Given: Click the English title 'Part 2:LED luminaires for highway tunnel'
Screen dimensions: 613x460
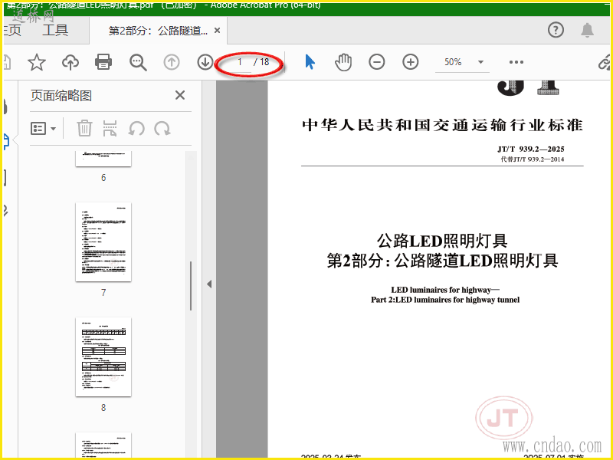Looking at the screenshot, I should (445, 300).
